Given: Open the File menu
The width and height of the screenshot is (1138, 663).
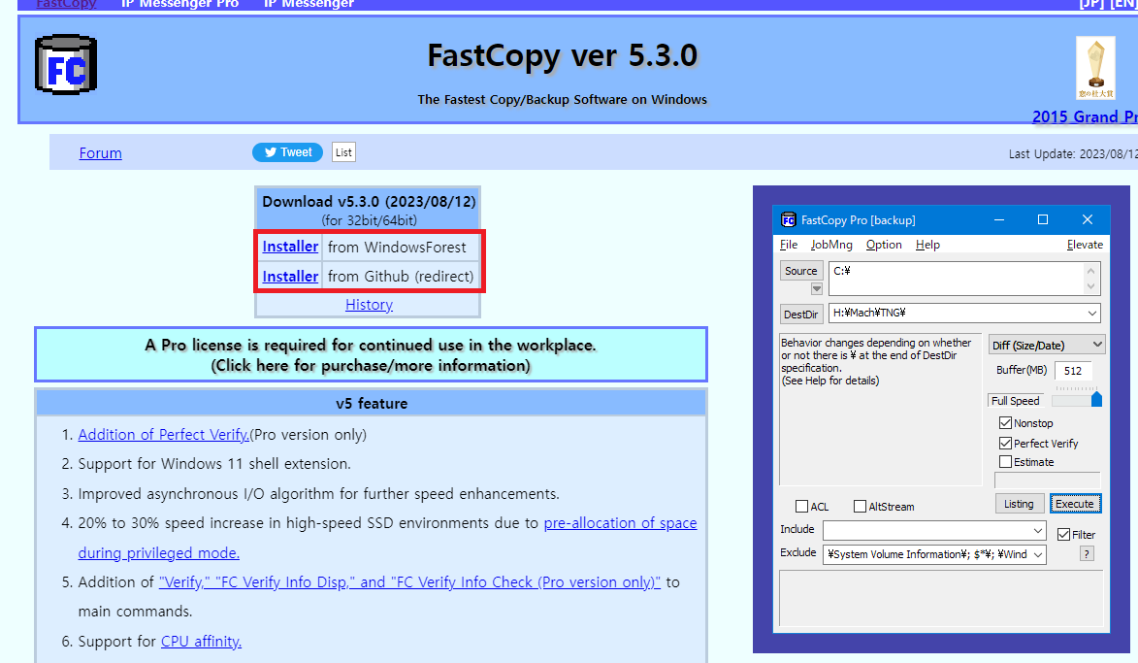Looking at the screenshot, I should [789, 245].
